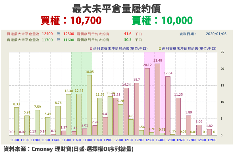Click the pink call-option legend square
This screenshot has width=233, height=156.
tap(91, 49)
